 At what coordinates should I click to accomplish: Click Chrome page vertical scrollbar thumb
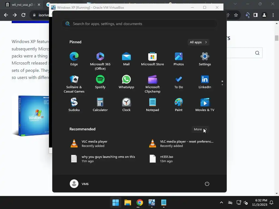[x=277, y=38]
